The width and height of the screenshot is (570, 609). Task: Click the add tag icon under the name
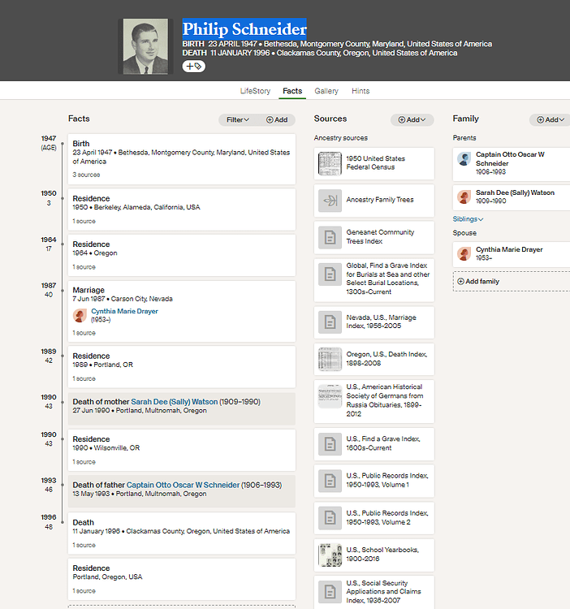194,67
